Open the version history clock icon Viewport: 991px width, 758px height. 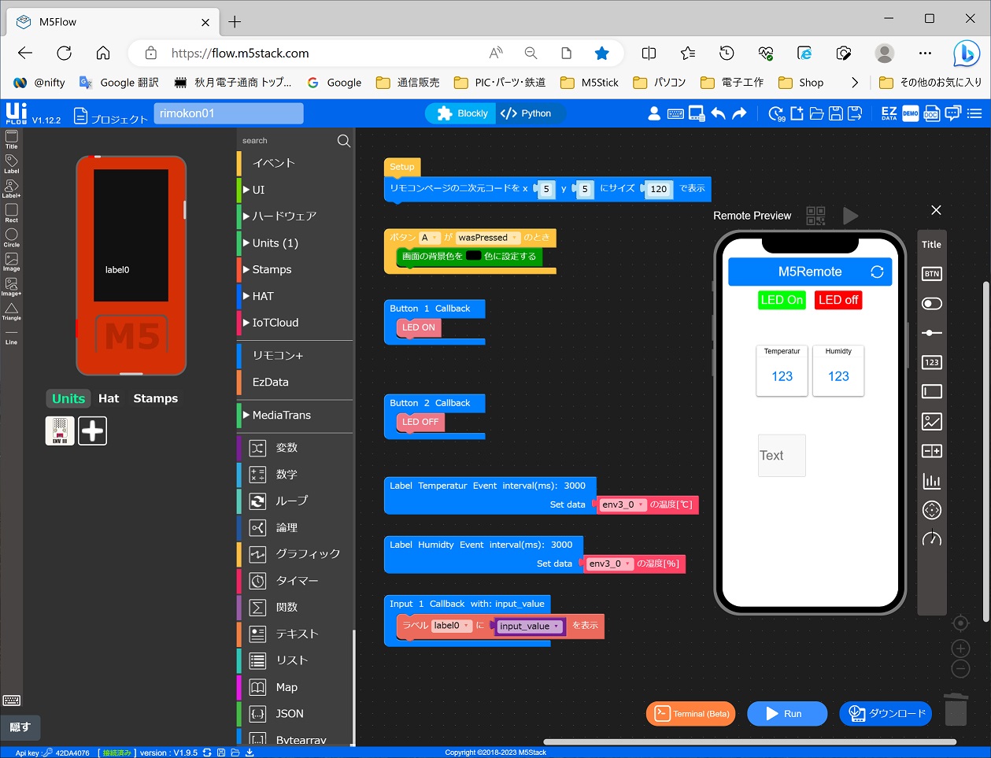(777, 114)
